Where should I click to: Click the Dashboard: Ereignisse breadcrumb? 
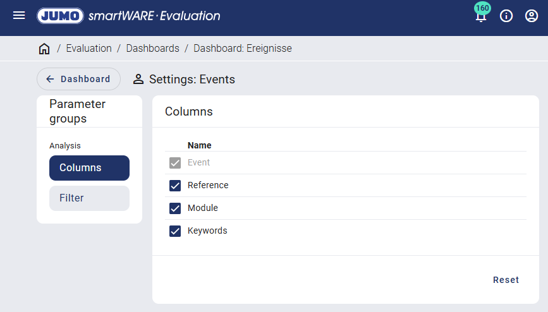(x=243, y=49)
